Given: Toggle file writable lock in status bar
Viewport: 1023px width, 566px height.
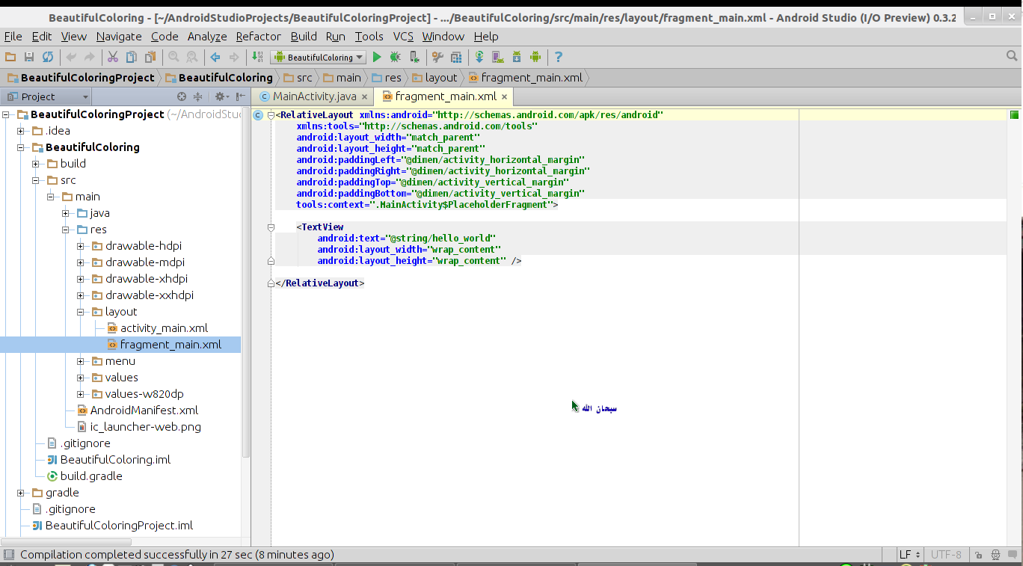Looking at the screenshot, I should 978,555.
